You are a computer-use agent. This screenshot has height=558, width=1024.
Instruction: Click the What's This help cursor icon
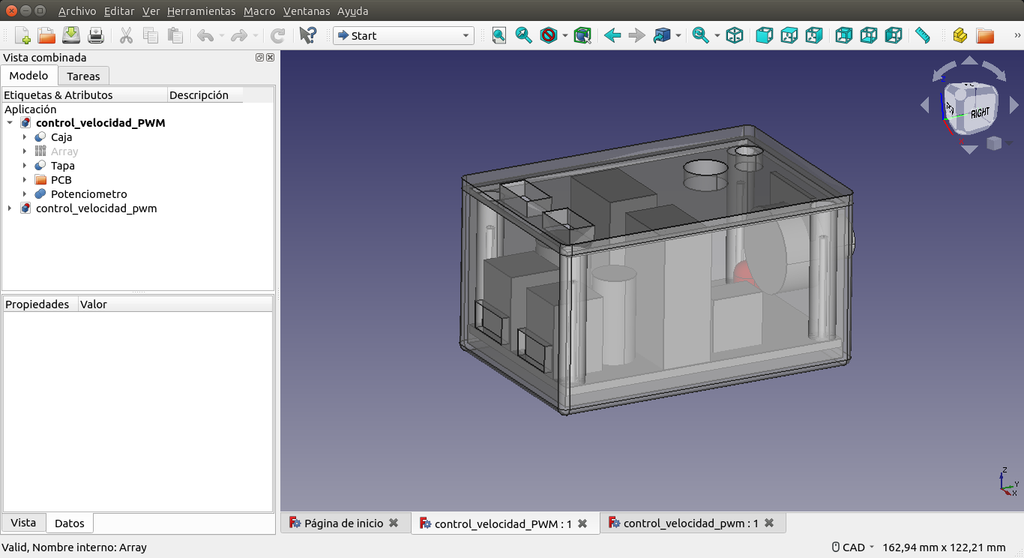pyautogui.click(x=307, y=35)
